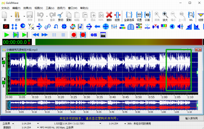The width and height of the screenshot is (204, 129).
Task: Click the Trim (修剪) icon
Action: tap(117, 15)
